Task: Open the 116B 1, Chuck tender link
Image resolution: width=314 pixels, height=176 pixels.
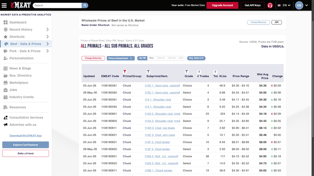Action: (x=158, y=171)
